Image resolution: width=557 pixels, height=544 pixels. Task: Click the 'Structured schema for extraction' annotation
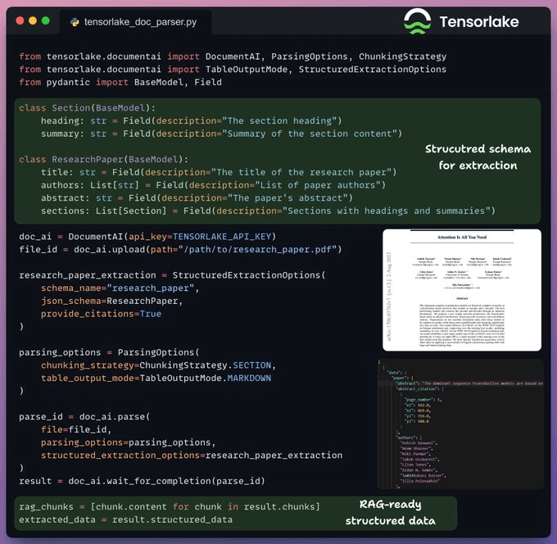click(478, 157)
